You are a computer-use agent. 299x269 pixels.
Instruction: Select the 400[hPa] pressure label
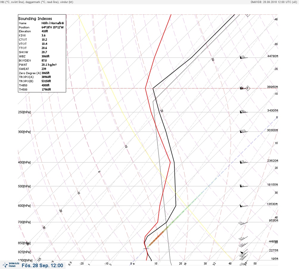coord(24,162)
